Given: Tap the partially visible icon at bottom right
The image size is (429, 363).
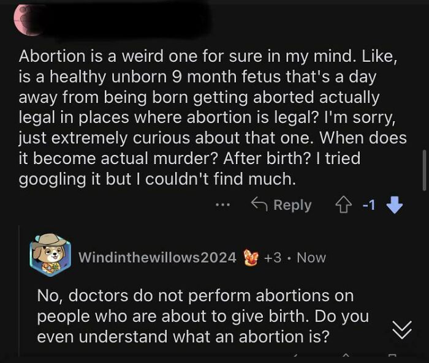Looking at the screenshot, I should pos(392,356).
